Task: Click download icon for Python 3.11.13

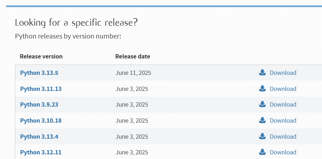Action: pos(262,88)
